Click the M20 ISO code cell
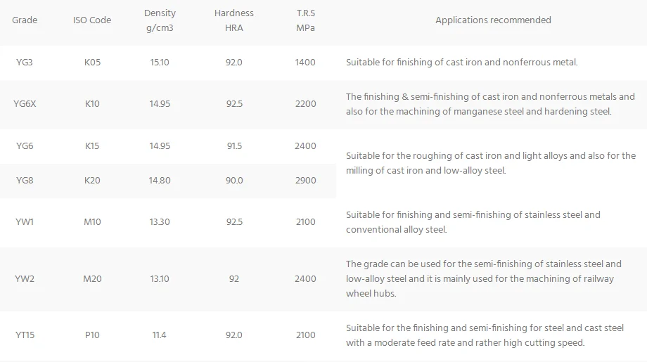Image resolution: width=647 pixels, height=362 pixels. click(92, 279)
